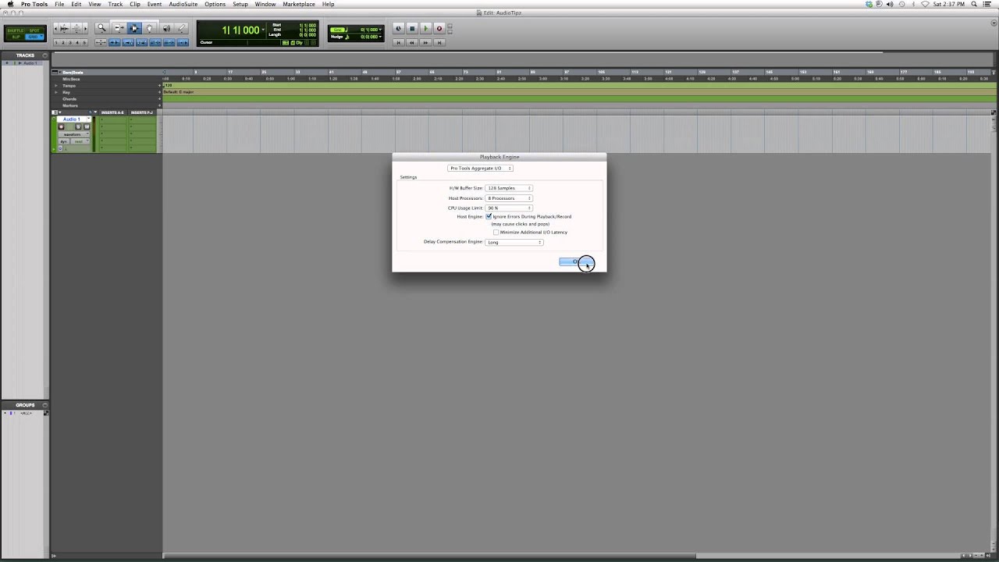
Task: Click the Fast Forward transport button
Action: [x=425, y=42]
